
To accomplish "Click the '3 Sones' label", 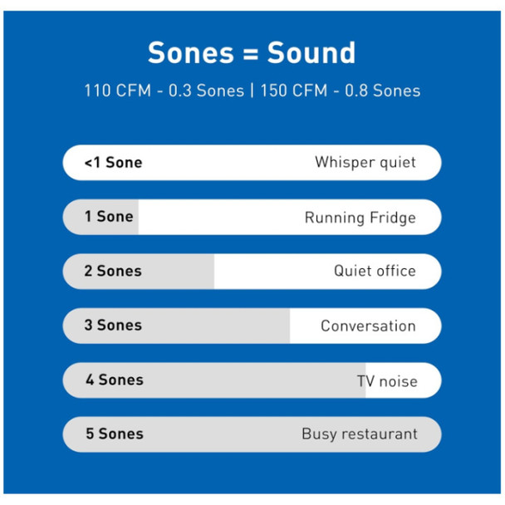I will point(113,326).
